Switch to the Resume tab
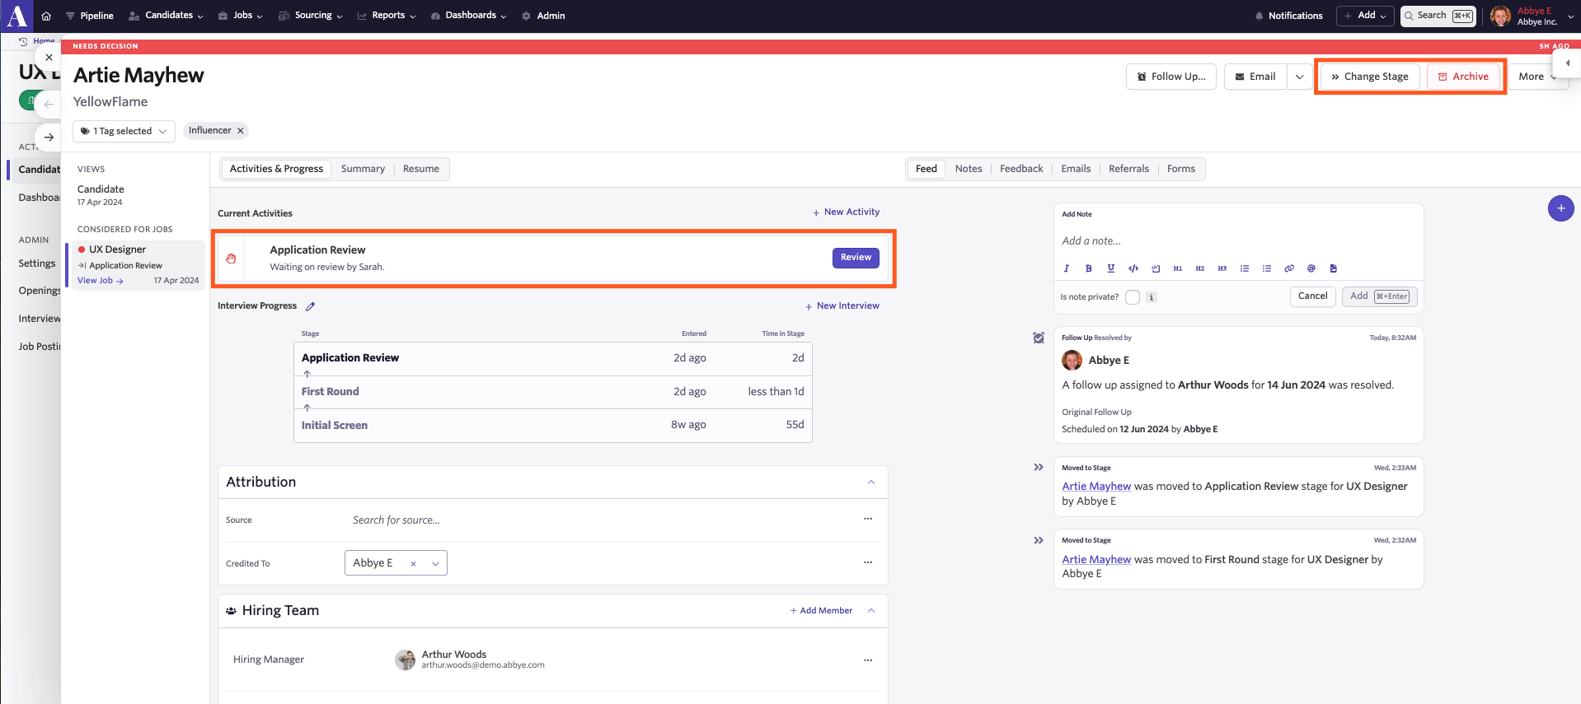 (x=420, y=169)
